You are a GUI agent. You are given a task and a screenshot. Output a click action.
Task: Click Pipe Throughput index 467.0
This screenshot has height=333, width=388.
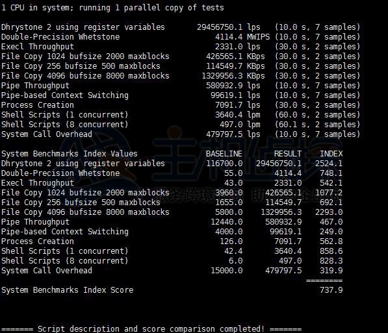331,222
